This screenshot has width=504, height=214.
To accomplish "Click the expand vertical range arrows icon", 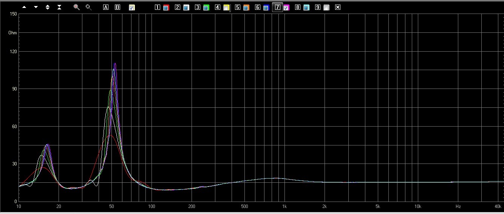I will [x=48, y=7].
